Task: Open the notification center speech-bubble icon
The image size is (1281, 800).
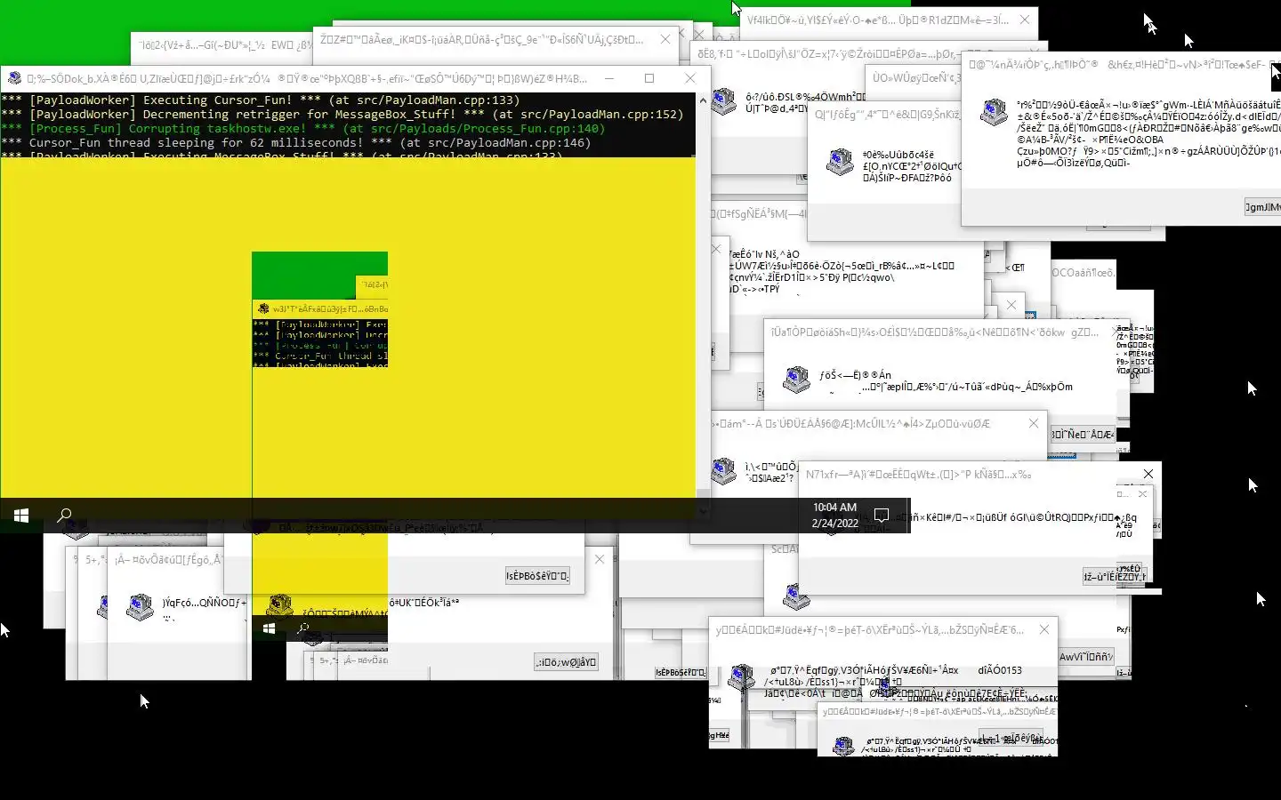Action: pos(882,516)
